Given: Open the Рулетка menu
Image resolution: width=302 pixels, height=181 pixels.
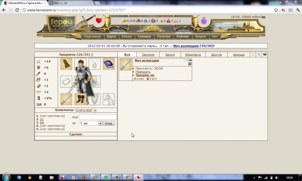Looking at the screenshot, I should click(x=163, y=36).
